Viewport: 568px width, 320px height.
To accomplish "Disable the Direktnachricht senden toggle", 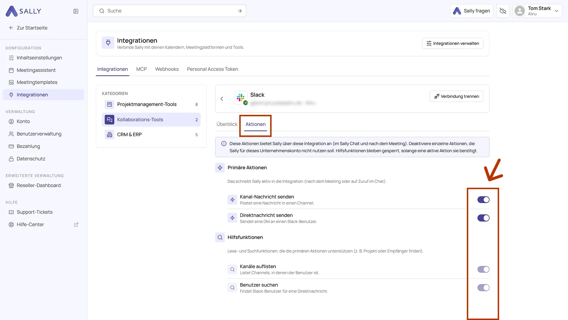I will click(484, 218).
